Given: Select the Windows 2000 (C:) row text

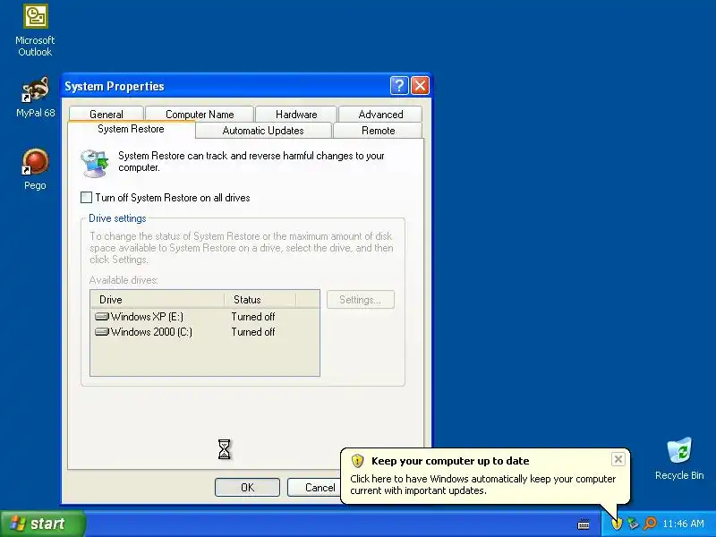Looking at the screenshot, I should 151,332.
